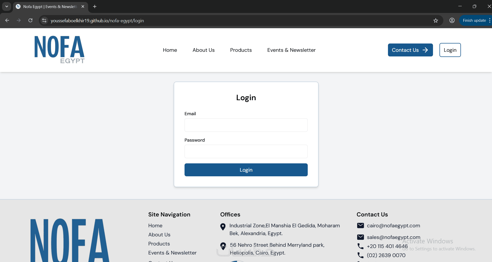The width and height of the screenshot is (492, 262).
Task: Click the sales@nofaegypt.com email address
Action: (x=393, y=237)
